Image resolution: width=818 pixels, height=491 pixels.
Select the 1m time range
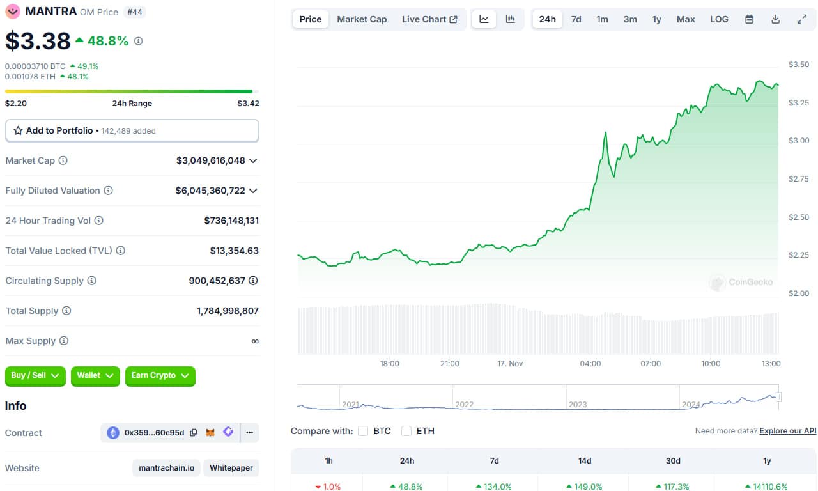[x=603, y=19]
